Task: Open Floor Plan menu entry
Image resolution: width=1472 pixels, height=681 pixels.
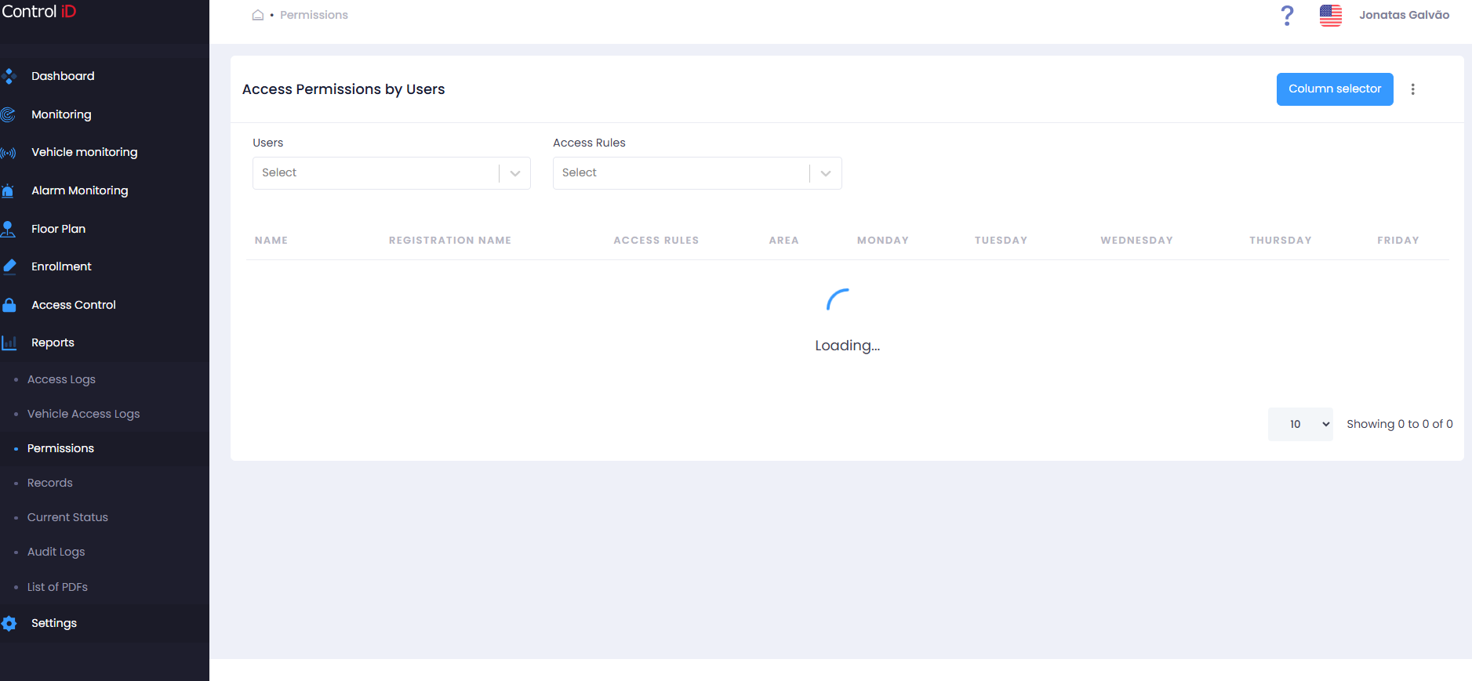Action: 58,229
